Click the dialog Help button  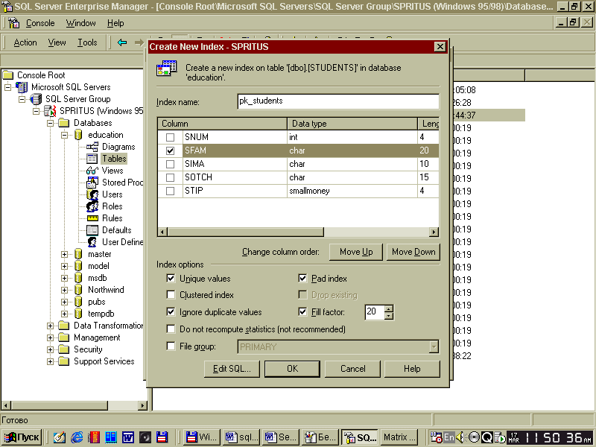click(412, 369)
